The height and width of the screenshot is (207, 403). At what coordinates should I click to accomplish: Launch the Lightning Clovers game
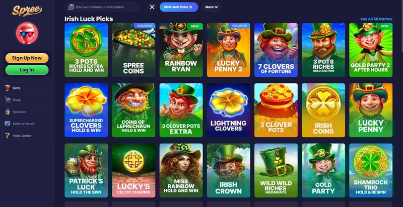pos(229,110)
